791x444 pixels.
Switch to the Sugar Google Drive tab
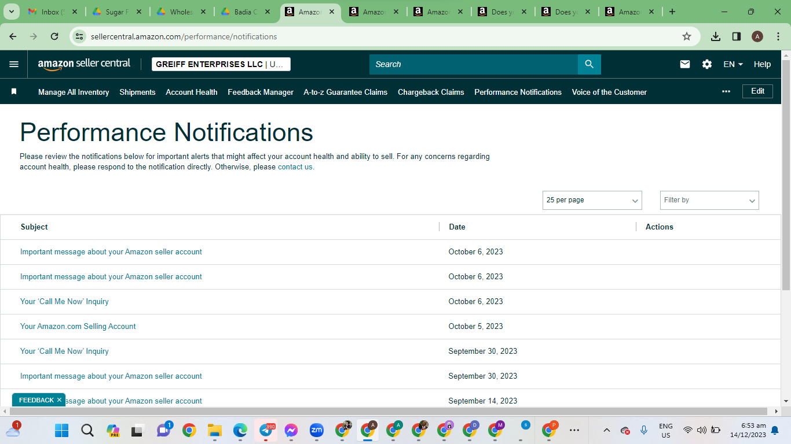(x=117, y=12)
